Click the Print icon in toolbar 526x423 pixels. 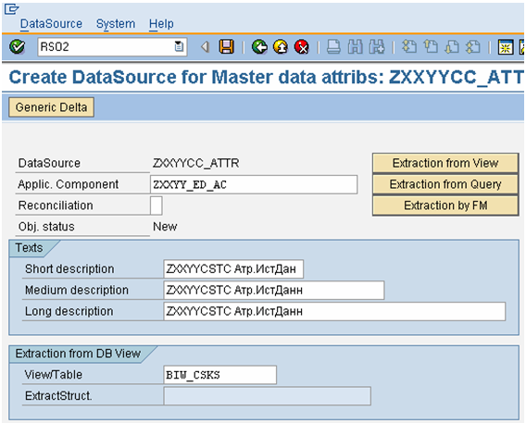point(333,46)
